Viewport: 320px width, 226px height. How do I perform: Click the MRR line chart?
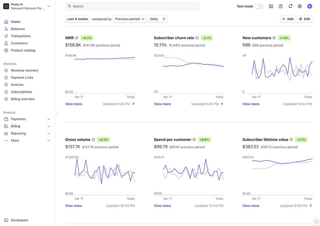pyautogui.click(x=100, y=74)
